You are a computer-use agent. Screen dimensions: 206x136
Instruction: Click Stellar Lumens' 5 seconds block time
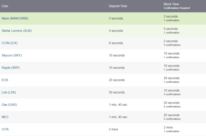[171, 29]
